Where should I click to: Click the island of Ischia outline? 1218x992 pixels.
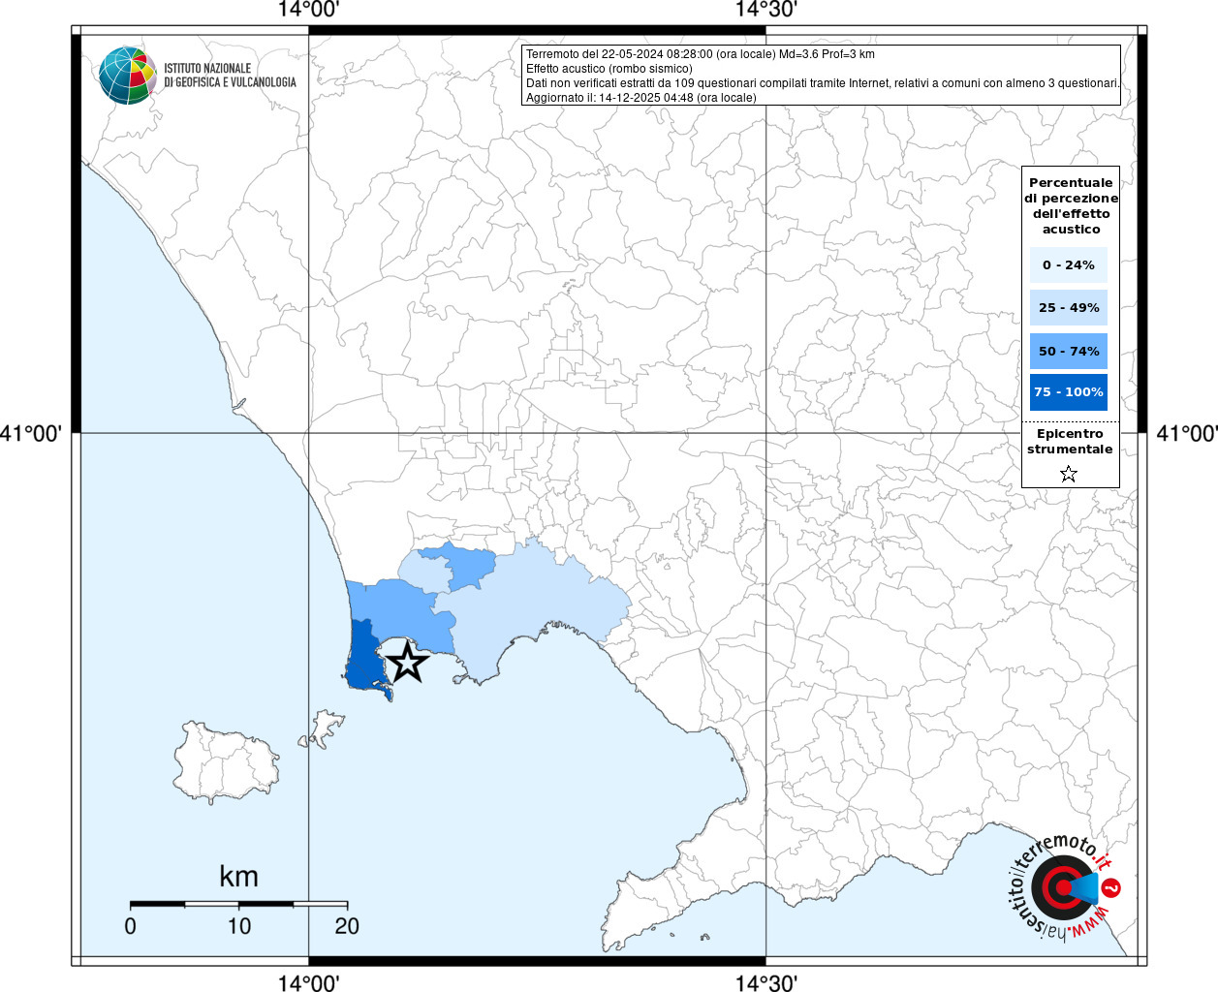point(227,762)
